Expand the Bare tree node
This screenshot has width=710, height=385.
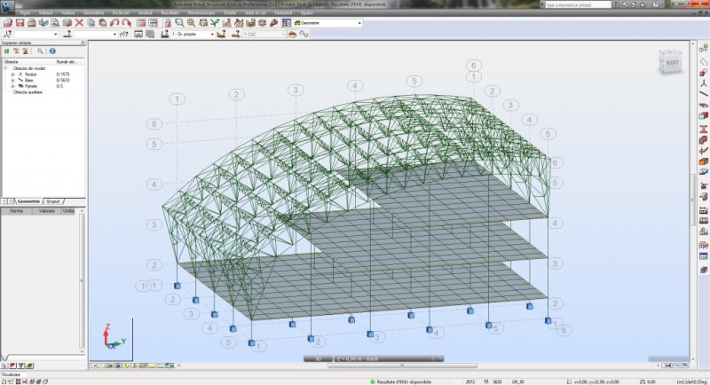(x=12, y=80)
